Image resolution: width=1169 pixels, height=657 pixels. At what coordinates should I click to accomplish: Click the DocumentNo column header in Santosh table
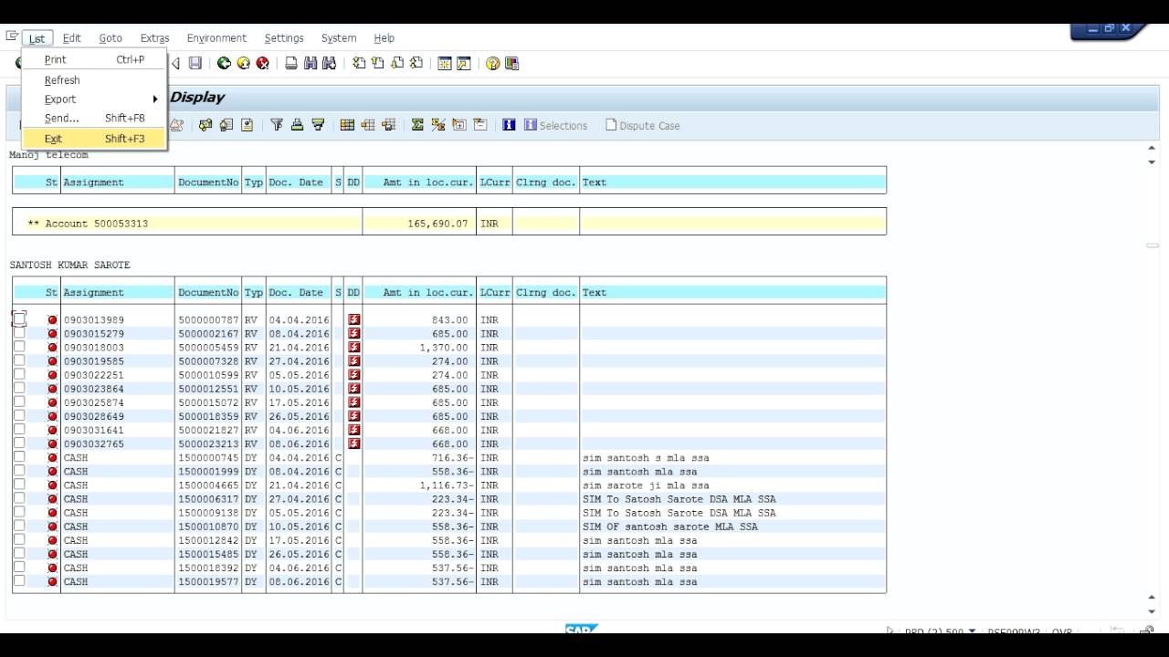208,293
